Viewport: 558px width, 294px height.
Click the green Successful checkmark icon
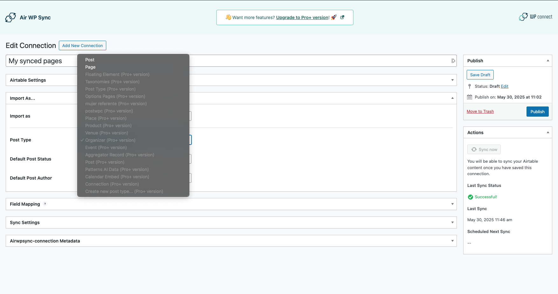click(471, 197)
